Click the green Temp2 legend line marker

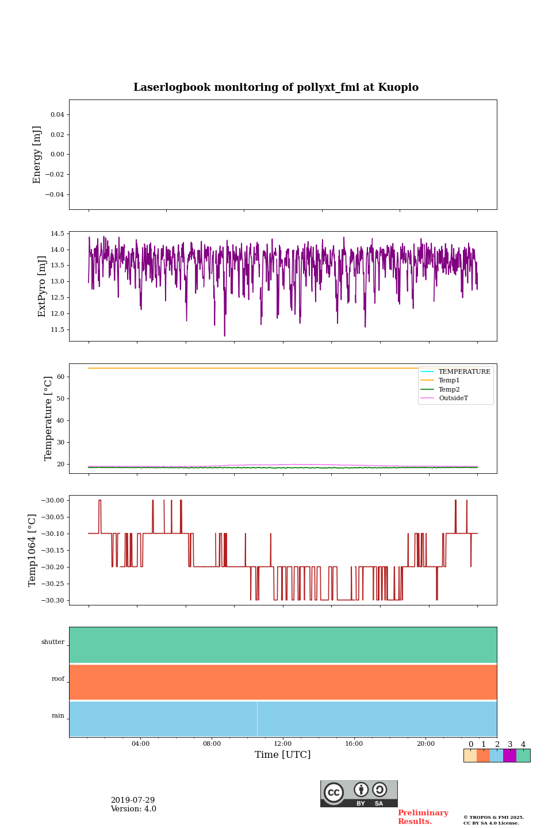427,389
